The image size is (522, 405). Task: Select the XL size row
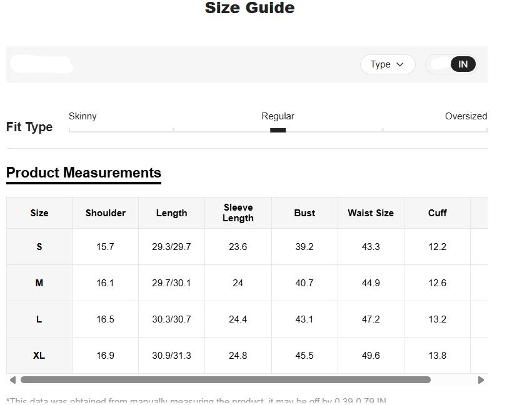39,356
